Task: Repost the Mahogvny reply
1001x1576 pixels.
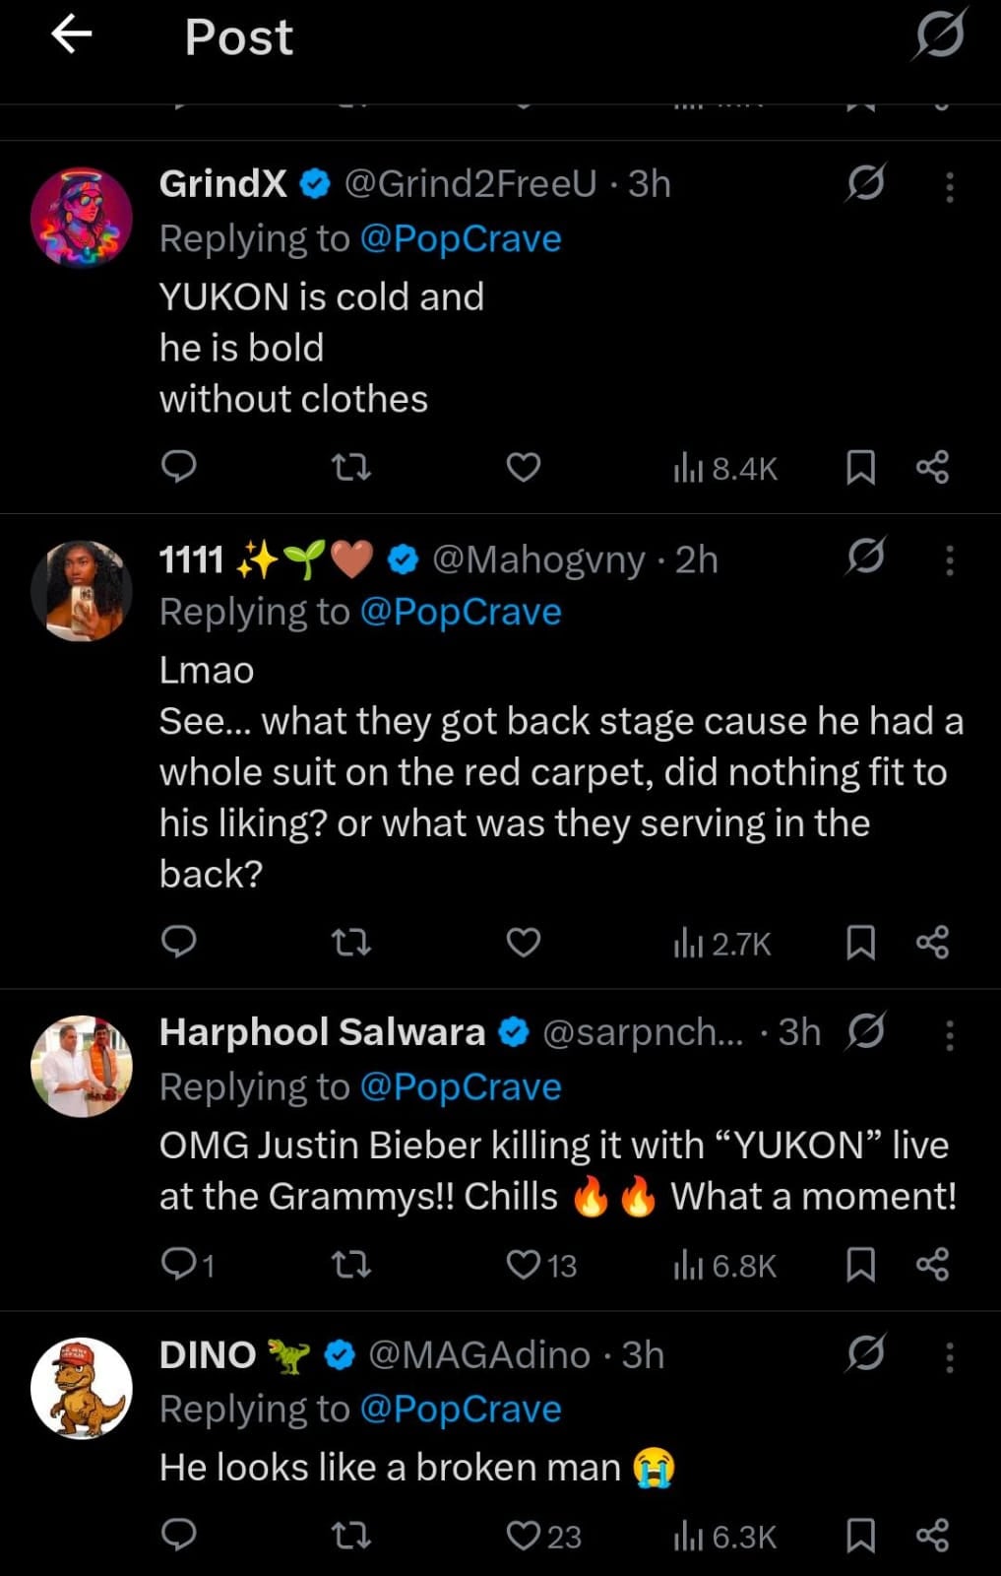Action: tap(351, 943)
